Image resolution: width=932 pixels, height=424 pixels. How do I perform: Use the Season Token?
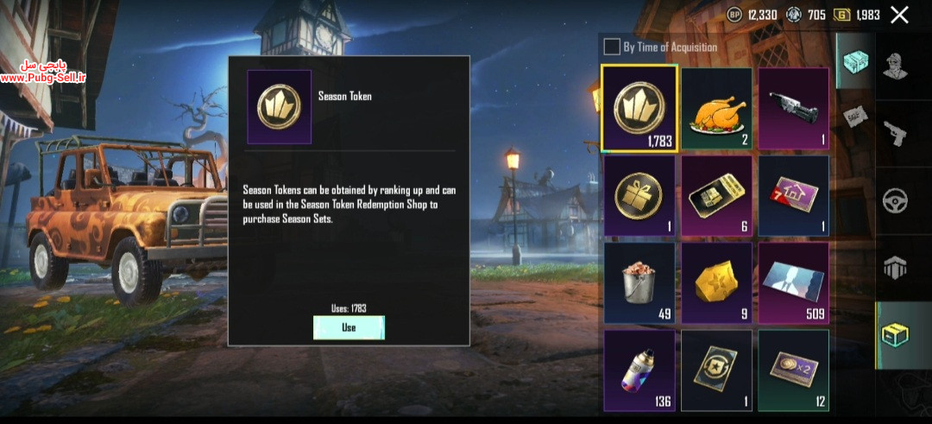(x=349, y=327)
